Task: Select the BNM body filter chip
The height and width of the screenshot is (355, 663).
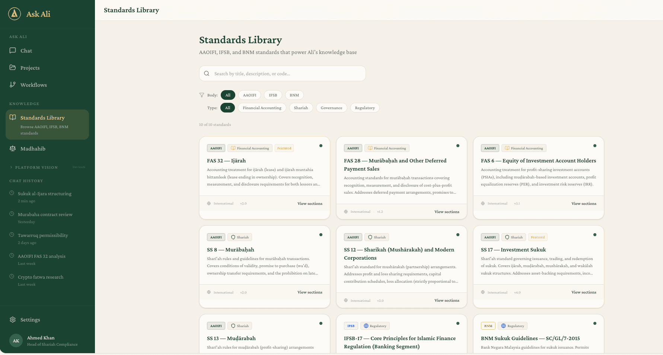Action: (x=294, y=95)
